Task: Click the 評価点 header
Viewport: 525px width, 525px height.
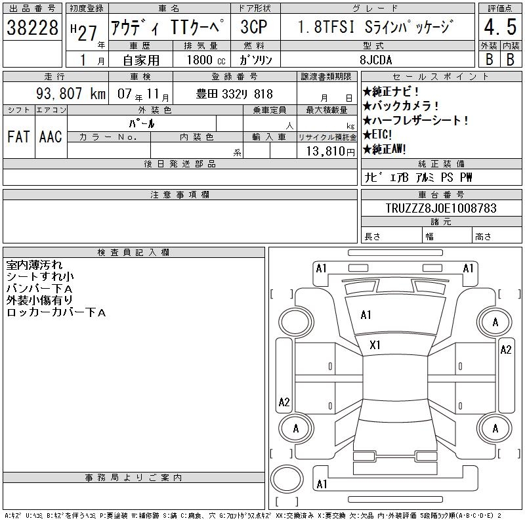Action: [500, 9]
